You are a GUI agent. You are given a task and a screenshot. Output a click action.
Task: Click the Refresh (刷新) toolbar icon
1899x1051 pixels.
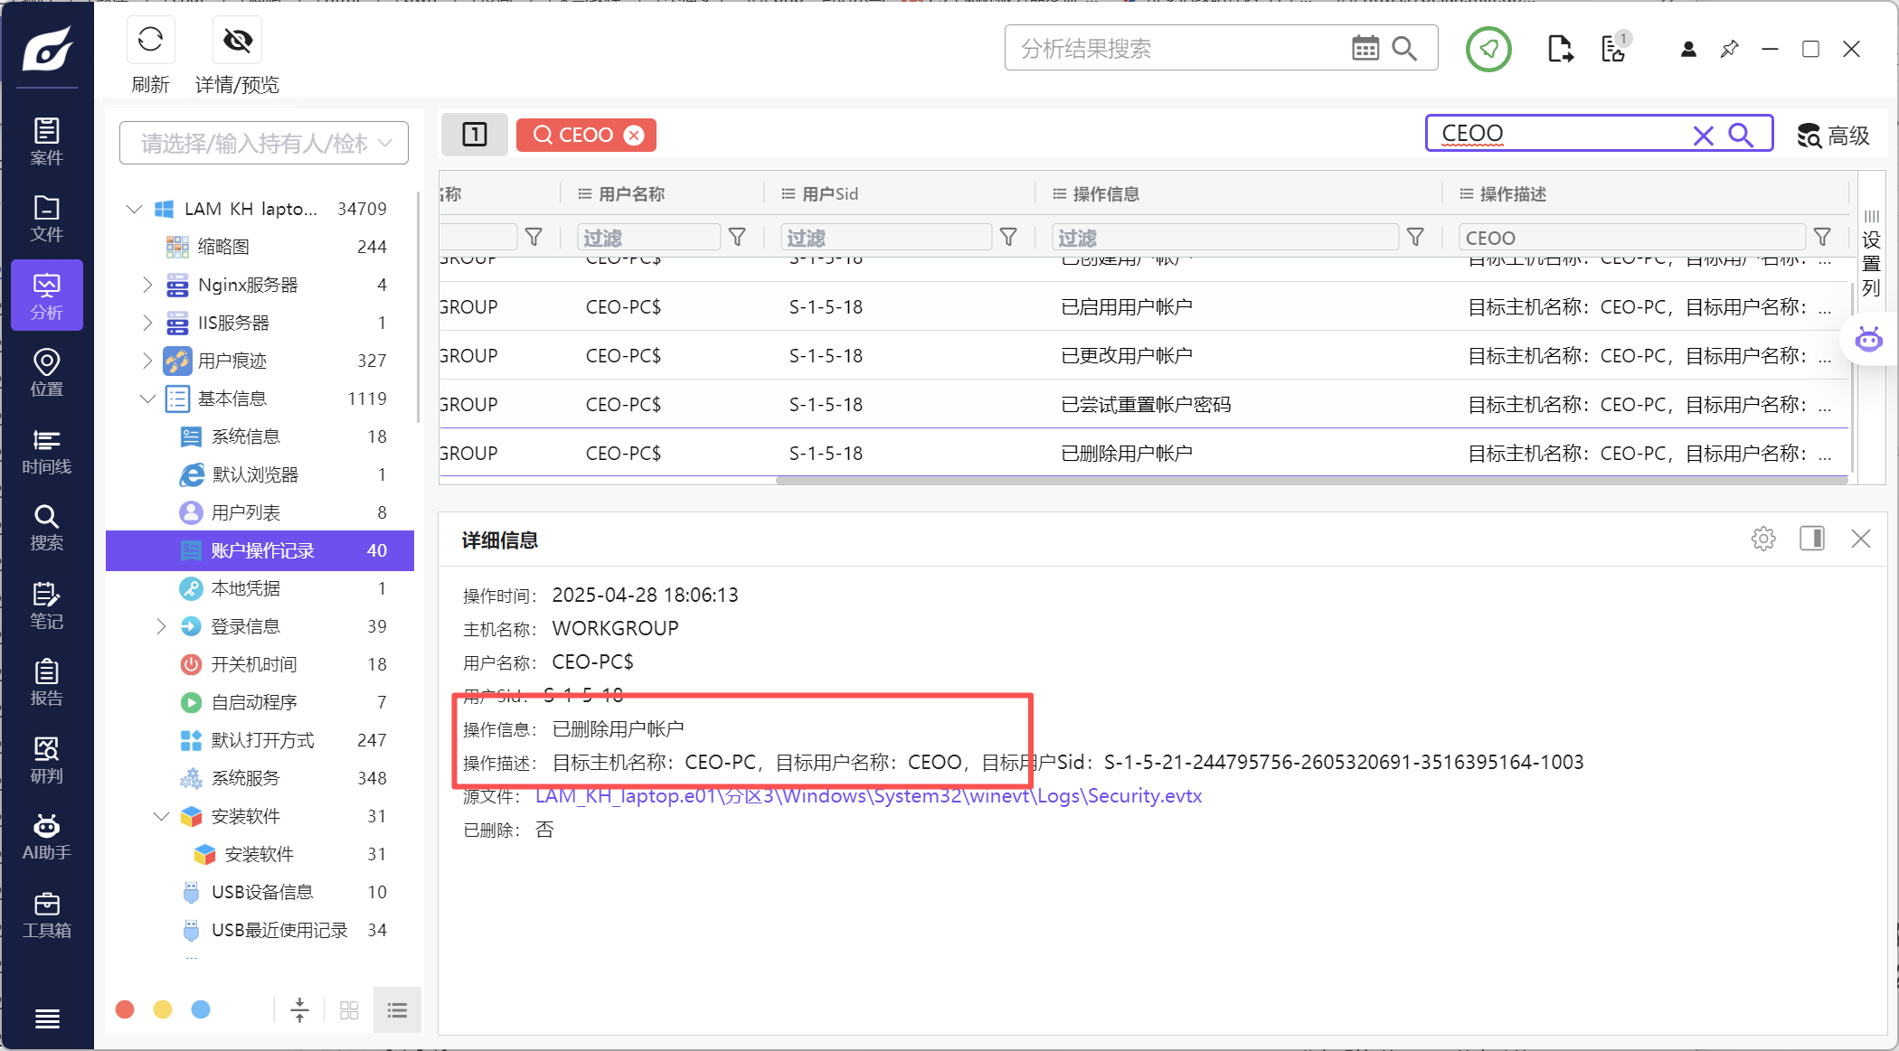click(150, 41)
